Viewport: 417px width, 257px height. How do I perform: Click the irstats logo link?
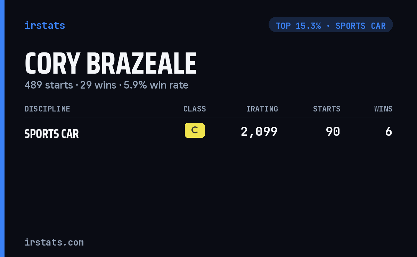pos(44,25)
